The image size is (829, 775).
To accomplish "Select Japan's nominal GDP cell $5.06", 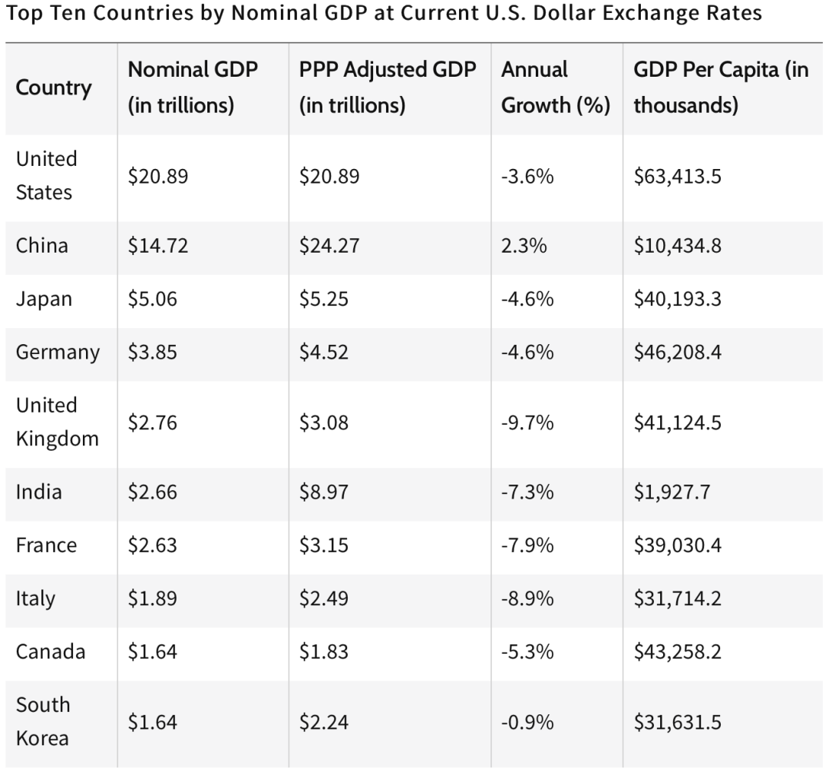I will 152,299.
